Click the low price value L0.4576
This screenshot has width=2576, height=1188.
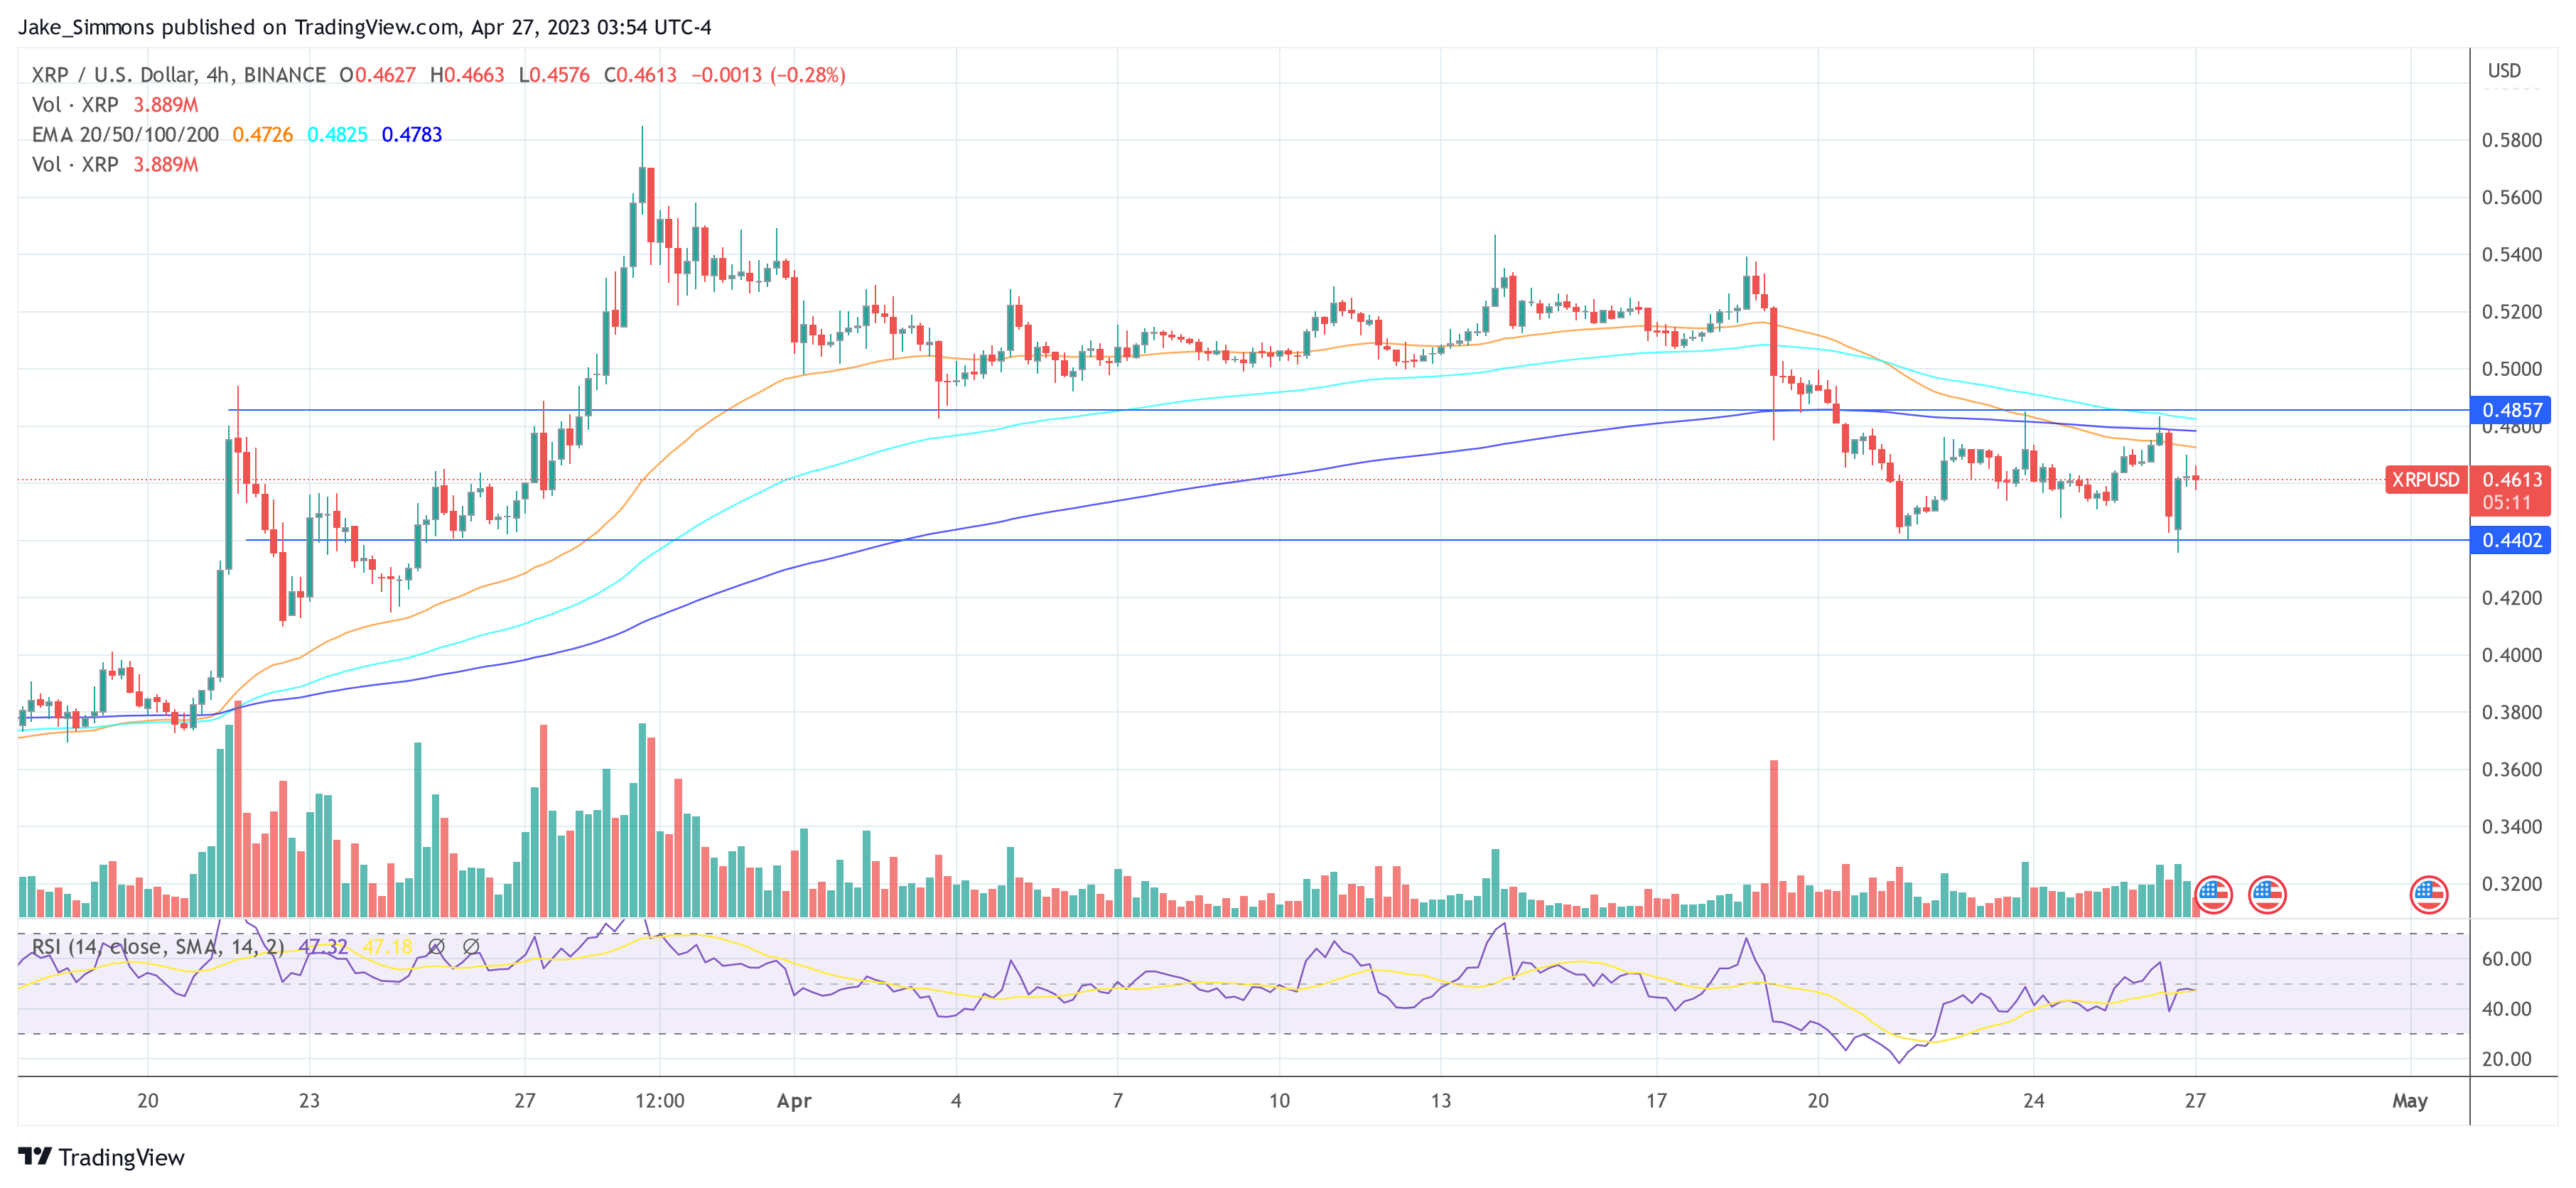(554, 75)
